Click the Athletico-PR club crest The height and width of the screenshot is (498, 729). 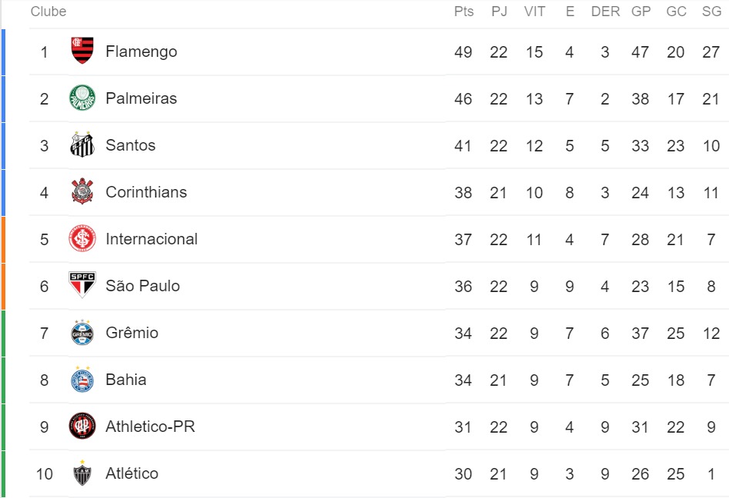82,426
